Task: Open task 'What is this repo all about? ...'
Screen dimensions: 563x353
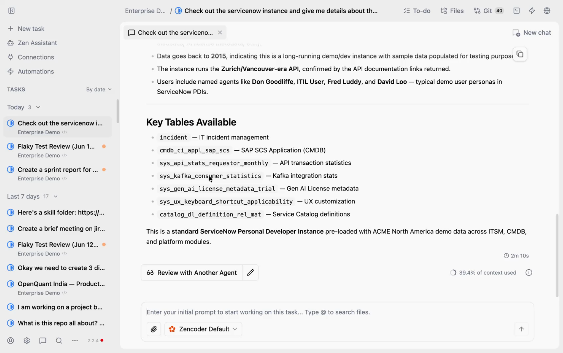Action: (x=58, y=323)
